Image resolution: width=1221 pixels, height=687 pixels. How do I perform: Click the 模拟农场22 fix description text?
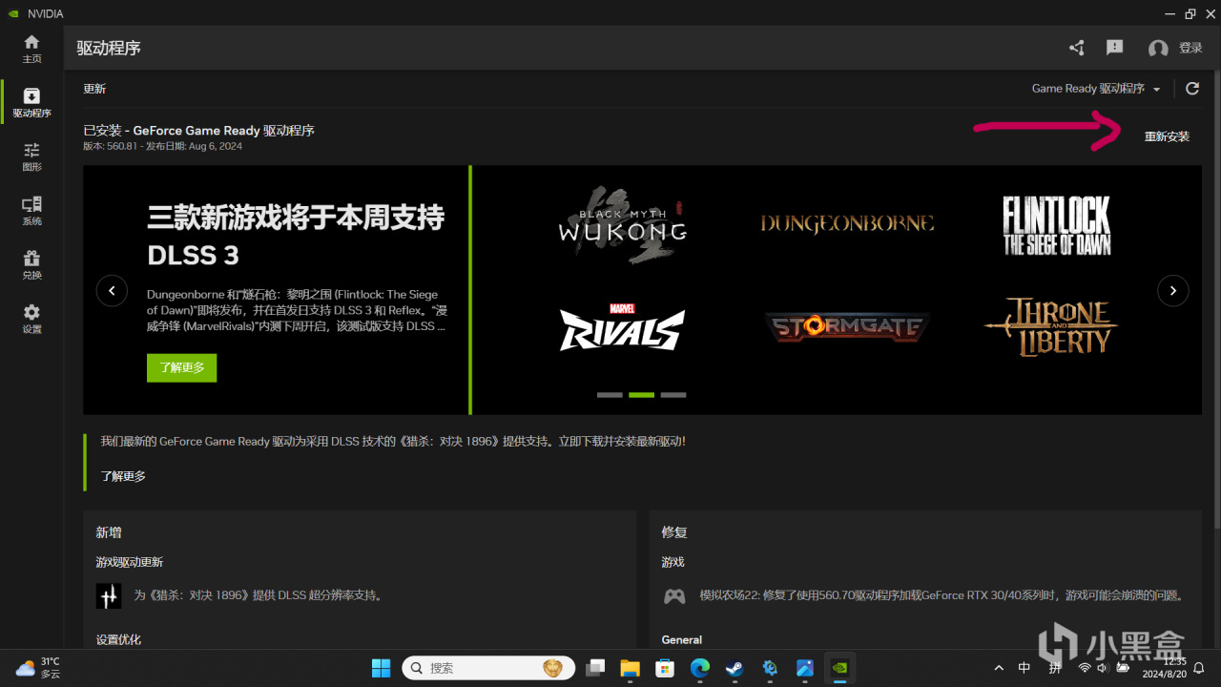942,595
